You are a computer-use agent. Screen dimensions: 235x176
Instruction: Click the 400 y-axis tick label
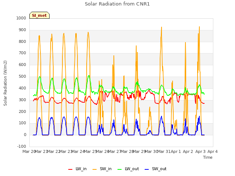[x=22, y=88]
